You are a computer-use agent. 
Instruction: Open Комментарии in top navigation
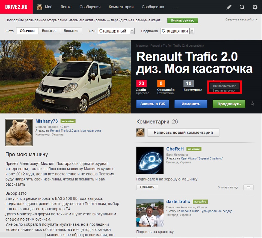point(121,7)
